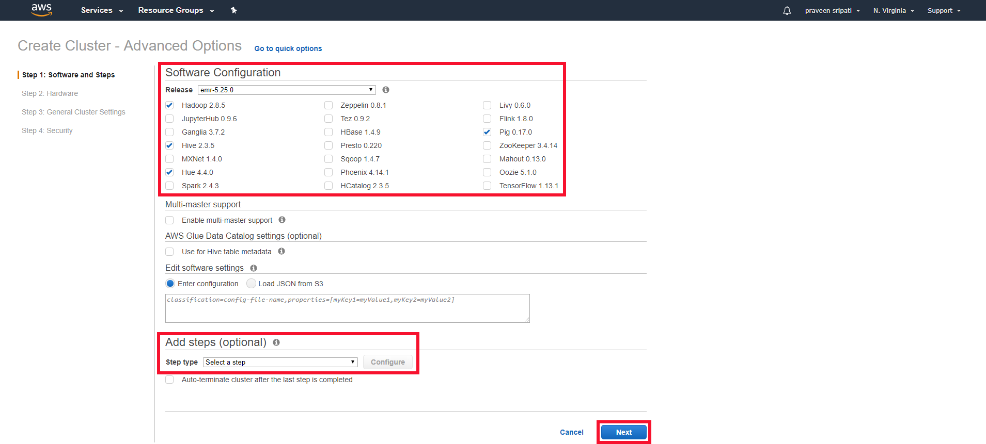Choose Load JSON from S3 radio option
Screen dimensions: 986x444
tap(251, 283)
